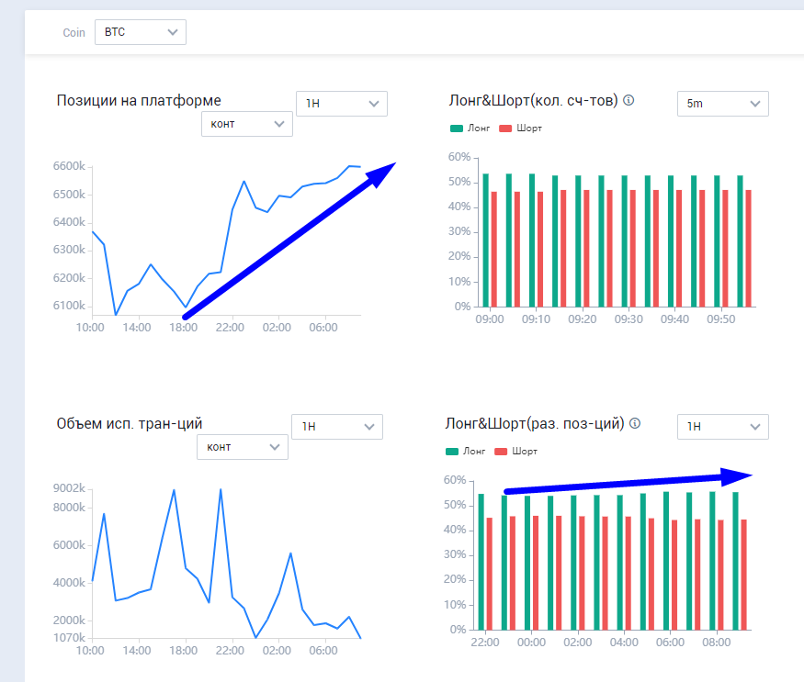This screenshot has height=682, width=804.
Task: Change the 5m interval for Лонг&Шорт(кол. сч-тов)
Action: [722, 104]
